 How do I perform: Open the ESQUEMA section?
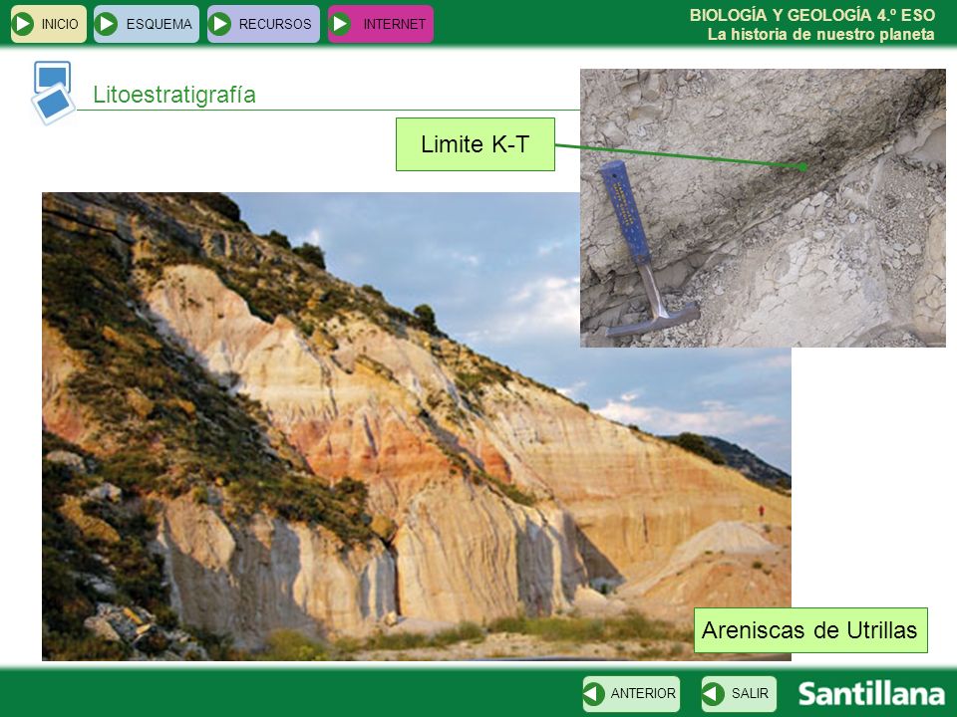[x=147, y=24]
